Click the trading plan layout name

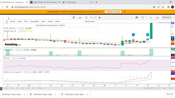(167, 17)
